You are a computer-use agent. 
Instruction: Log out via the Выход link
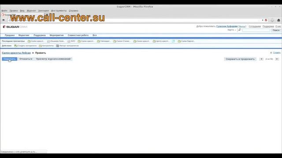(x=242, y=26)
